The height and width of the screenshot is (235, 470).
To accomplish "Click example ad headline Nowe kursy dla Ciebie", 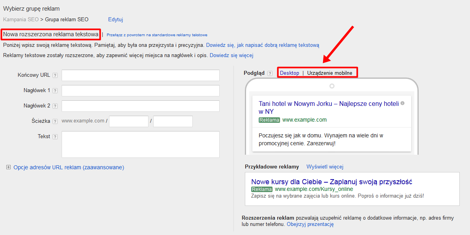I will point(332,182).
